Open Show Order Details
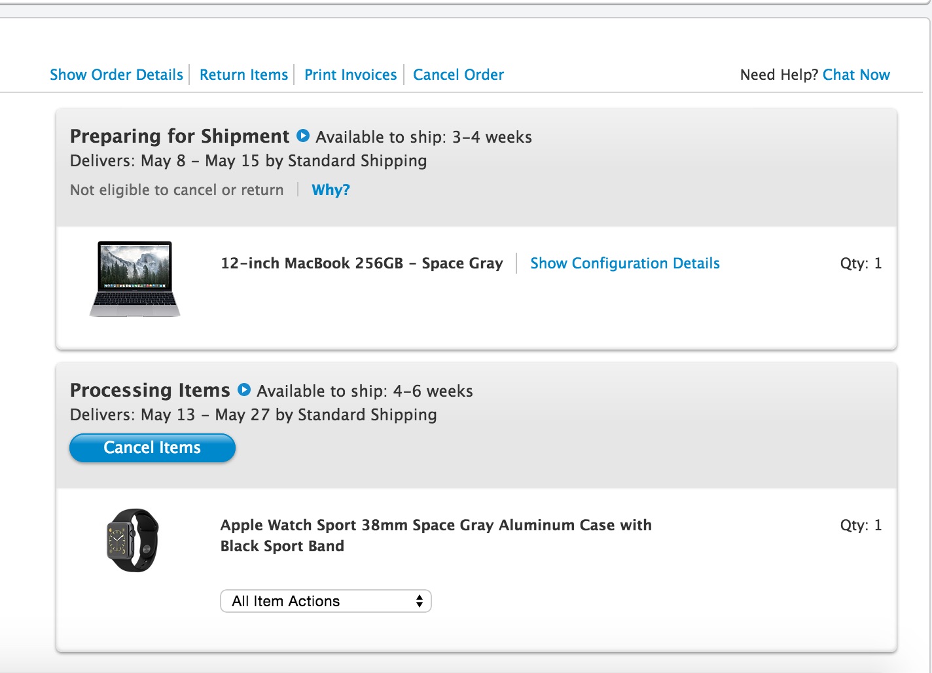This screenshot has height=673, width=932. tap(116, 75)
